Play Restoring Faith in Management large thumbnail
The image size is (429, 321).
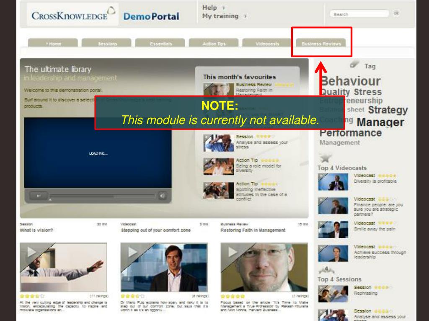click(x=264, y=267)
